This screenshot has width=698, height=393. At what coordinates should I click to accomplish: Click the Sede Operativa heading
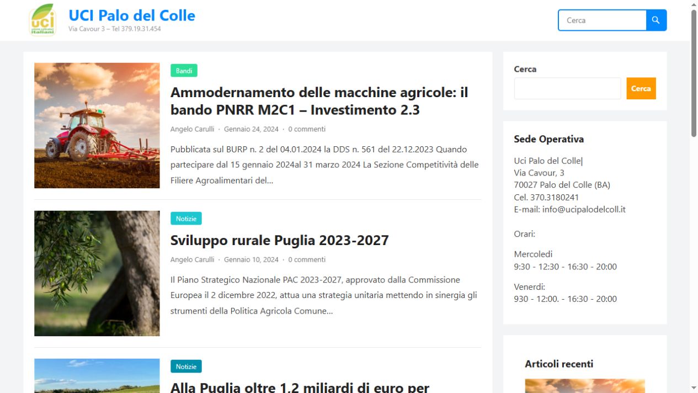coord(548,139)
